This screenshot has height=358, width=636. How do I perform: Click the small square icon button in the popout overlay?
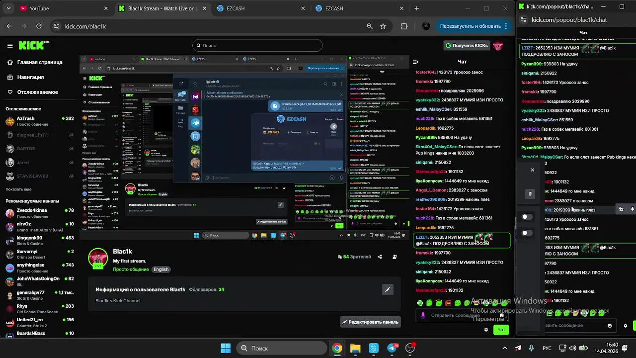tap(530, 194)
